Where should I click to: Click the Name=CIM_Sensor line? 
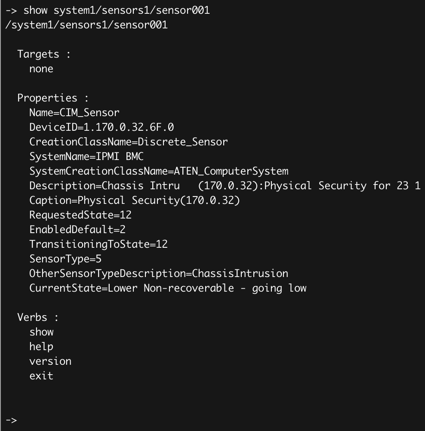(x=74, y=113)
